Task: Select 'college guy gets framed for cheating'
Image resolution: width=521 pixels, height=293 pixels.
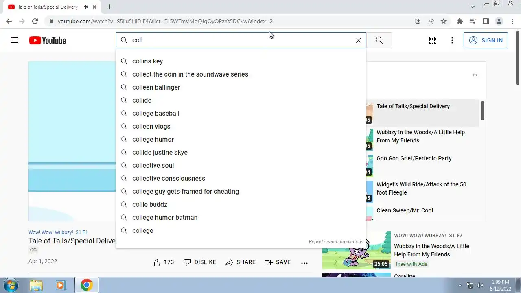Action: coord(241,191)
